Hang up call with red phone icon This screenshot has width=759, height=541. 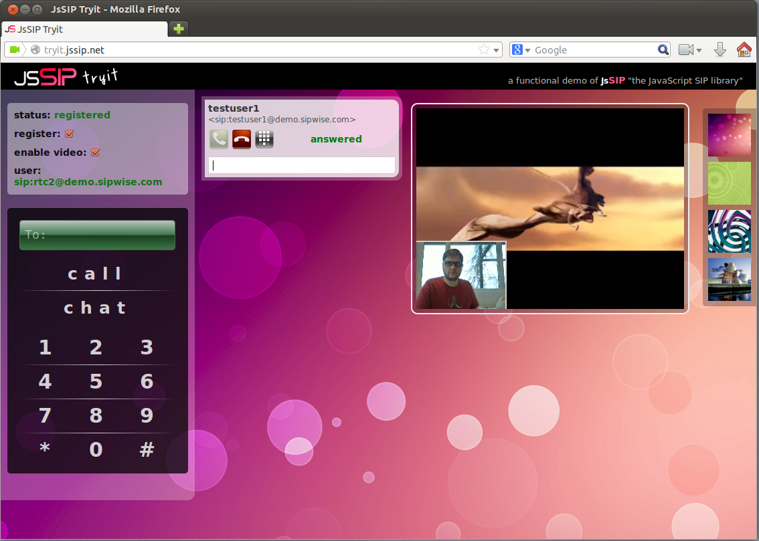click(242, 139)
